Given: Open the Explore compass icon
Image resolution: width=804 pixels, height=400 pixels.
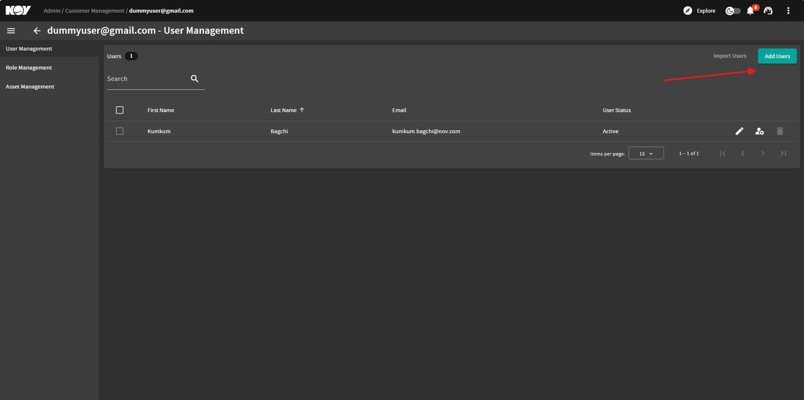Looking at the screenshot, I should click(x=688, y=11).
